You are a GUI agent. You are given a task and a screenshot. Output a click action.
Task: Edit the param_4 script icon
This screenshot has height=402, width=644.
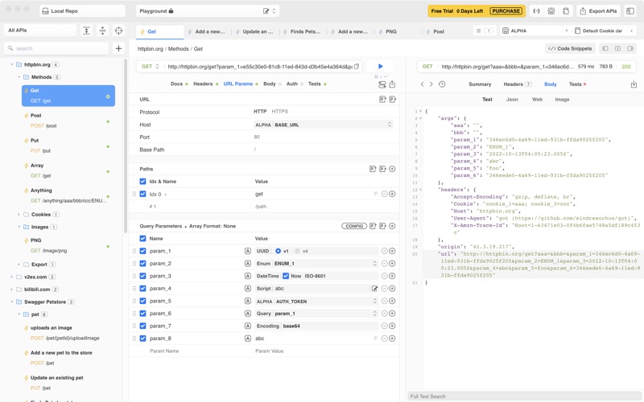click(x=374, y=289)
